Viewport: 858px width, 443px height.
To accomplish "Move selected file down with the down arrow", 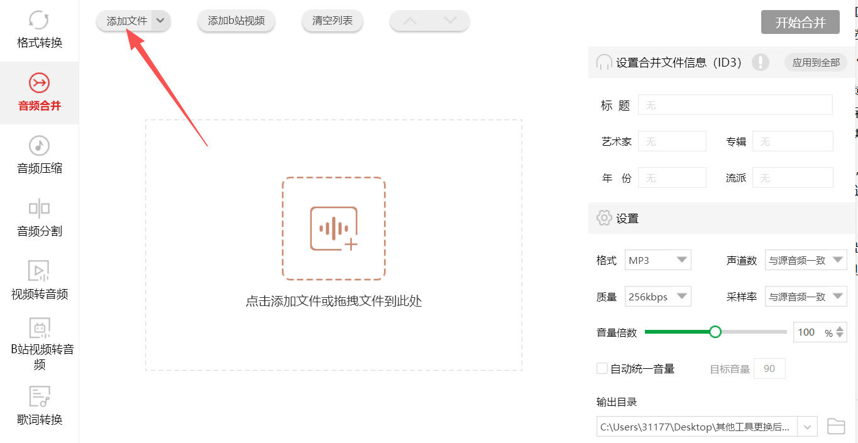I will [x=450, y=21].
